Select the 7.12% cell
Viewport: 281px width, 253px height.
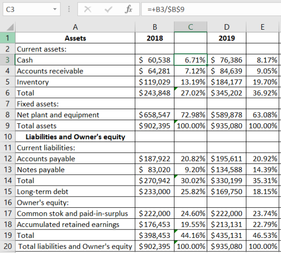[x=191, y=71]
